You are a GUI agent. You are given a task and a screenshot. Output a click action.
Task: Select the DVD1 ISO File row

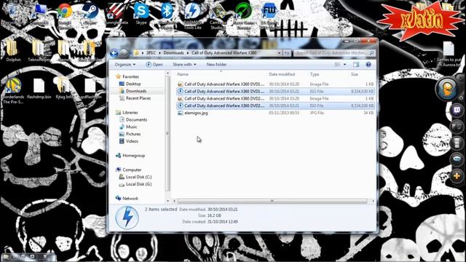(x=275, y=91)
